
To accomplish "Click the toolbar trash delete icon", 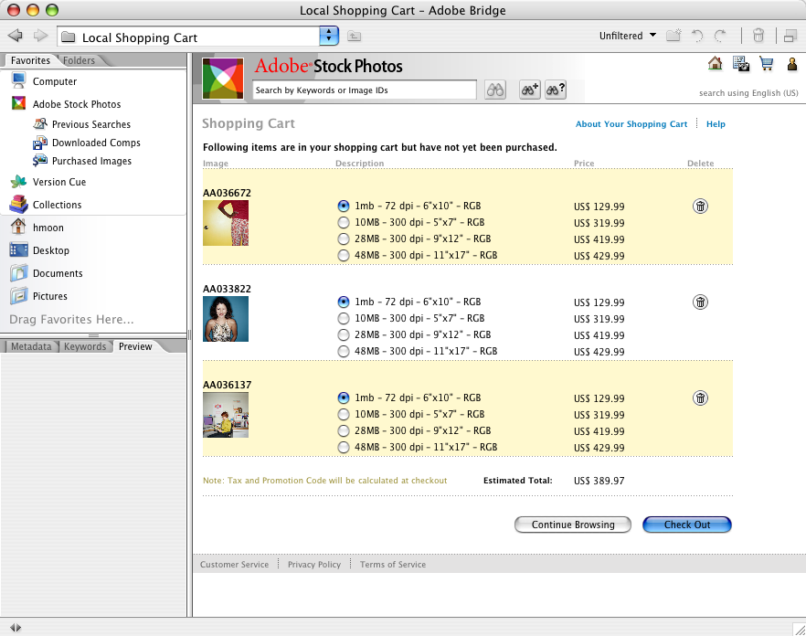I will pyautogui.click(x=758, y=36).
